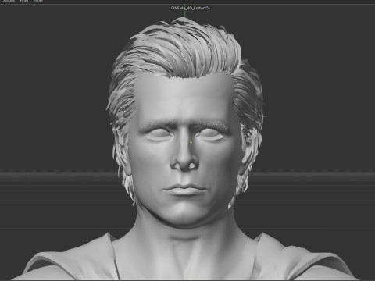Open the Filter menu in the viewport

(x=24, y=1)
